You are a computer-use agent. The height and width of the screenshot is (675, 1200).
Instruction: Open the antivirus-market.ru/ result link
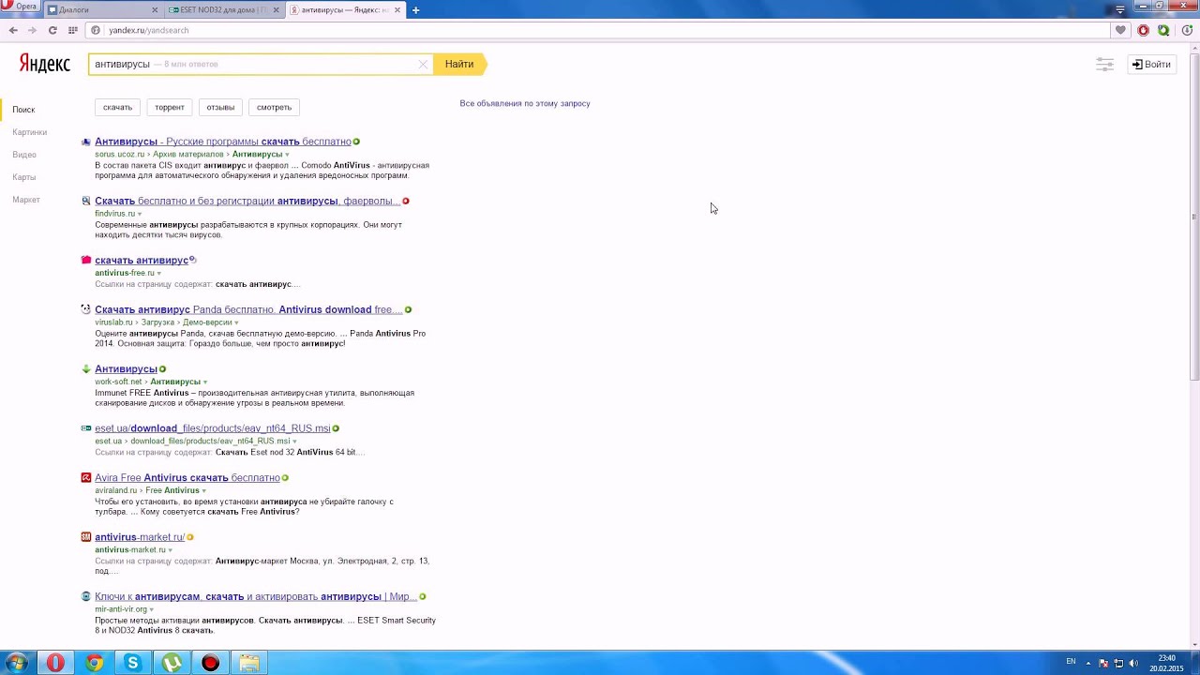coord(140,537)
